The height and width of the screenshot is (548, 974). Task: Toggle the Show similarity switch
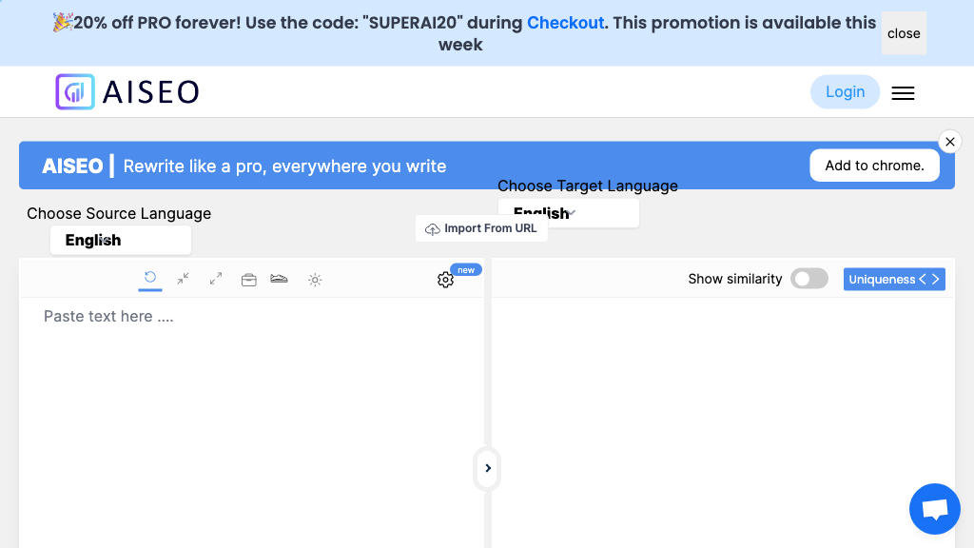point(808,279)
